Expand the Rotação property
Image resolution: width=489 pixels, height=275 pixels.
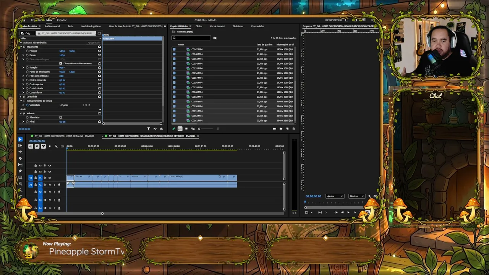(x=23, y=68)
